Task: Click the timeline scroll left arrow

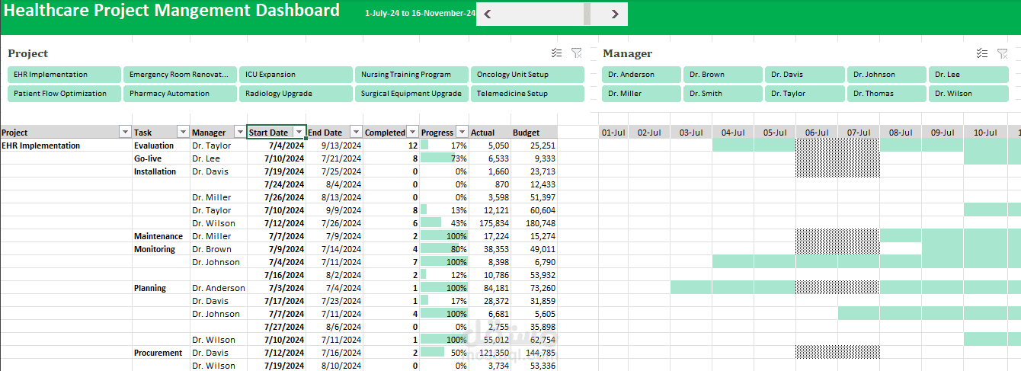Action: [488, 14]
